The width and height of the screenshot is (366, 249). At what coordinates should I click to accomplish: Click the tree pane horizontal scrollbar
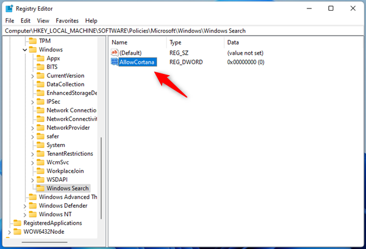click(45, 242)
